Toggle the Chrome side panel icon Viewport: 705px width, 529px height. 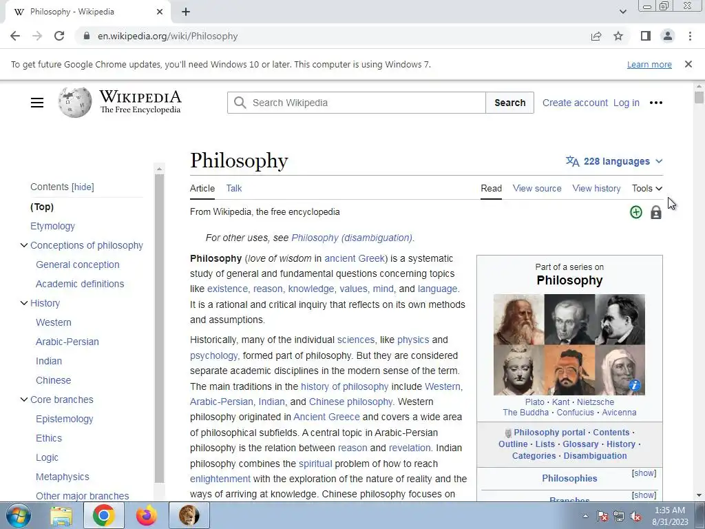pyautogui.click(x=646, y=36)
